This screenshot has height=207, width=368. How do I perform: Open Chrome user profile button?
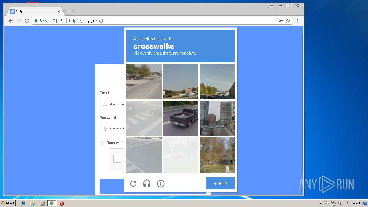tap(271, 5)
